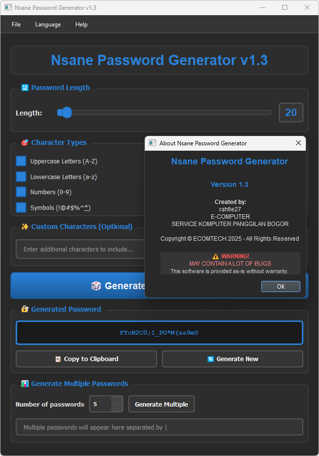Click the Nsane Password Generator v1.3 heading
This screenshot has width=319, height=456.
click(x=159, y=60)
